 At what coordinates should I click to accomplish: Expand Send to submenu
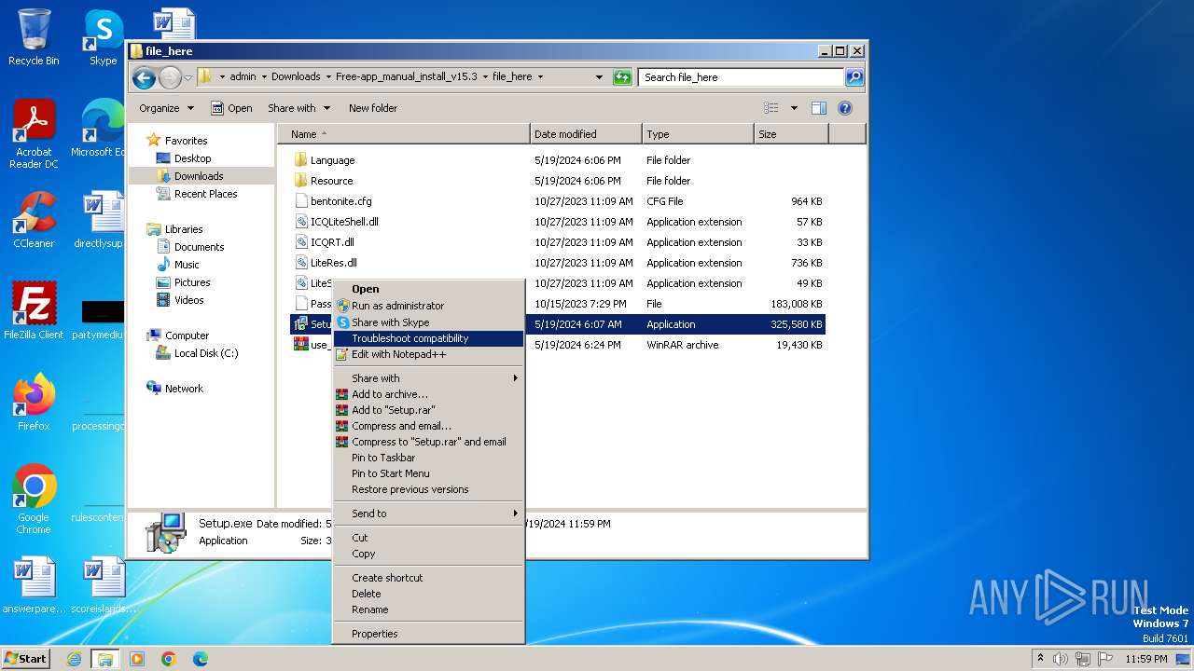click(428, 514)
